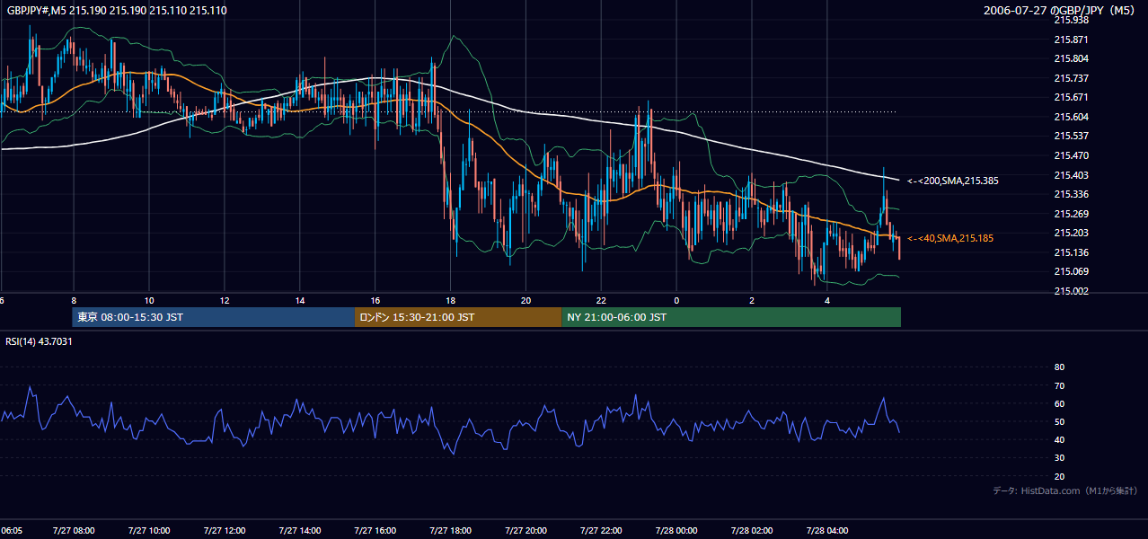Click the RSI scale value 70
The width and height of the screenshot is (1148, 539).
[x=1059, y=385]
